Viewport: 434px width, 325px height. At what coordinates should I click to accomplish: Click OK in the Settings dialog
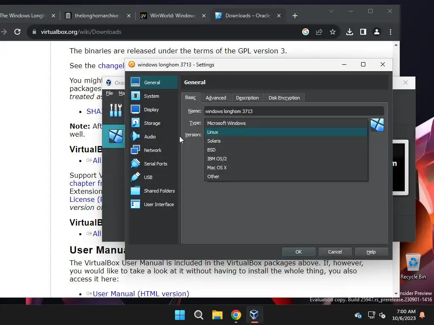298,252
